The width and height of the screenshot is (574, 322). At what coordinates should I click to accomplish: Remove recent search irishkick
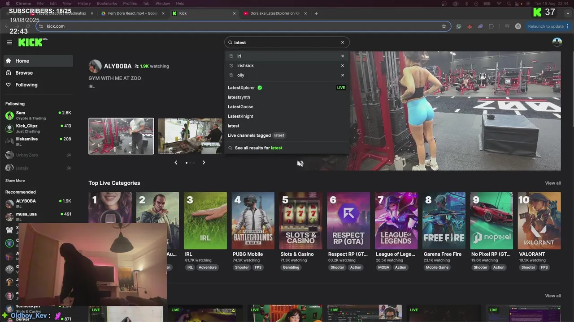343,66
